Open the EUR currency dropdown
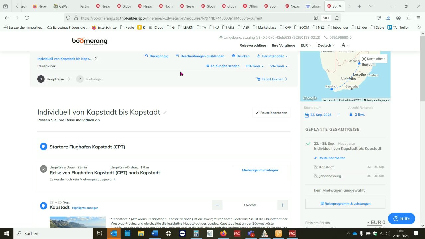 (306, 45)
